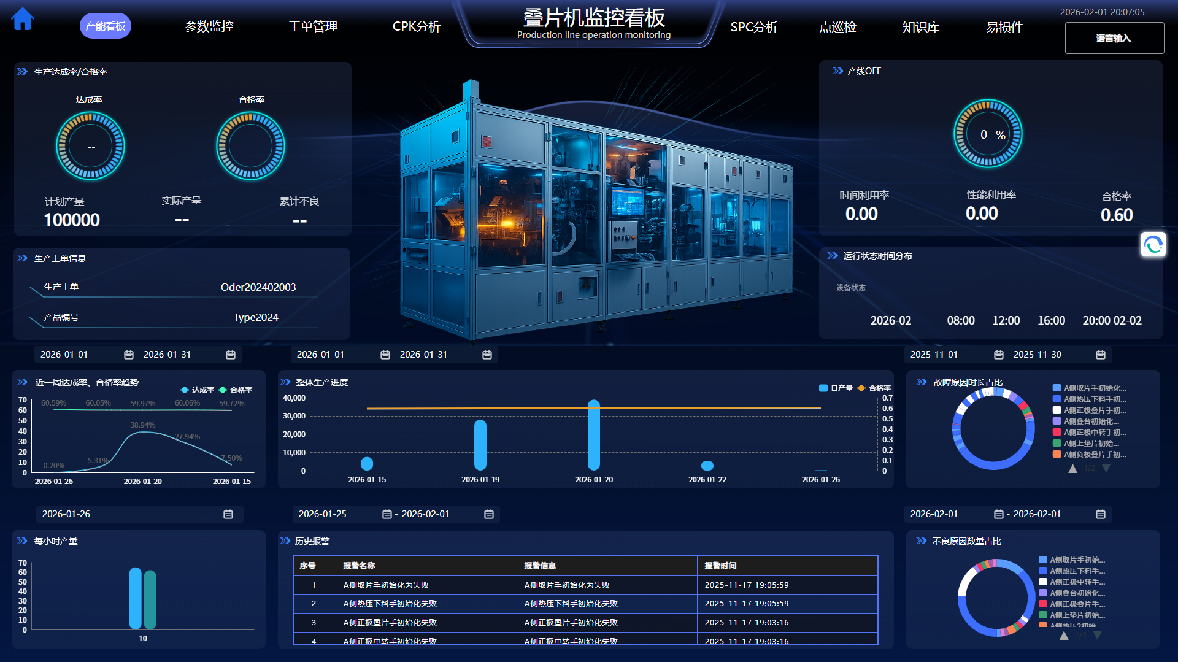Go to previous page of fault legend
The image size is (1178, 662).
pos(1072,469)
